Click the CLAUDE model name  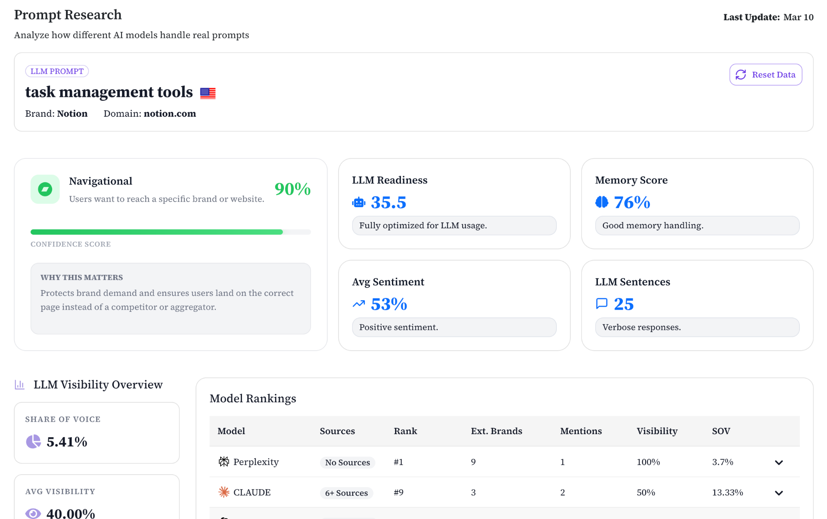(252, 492)
